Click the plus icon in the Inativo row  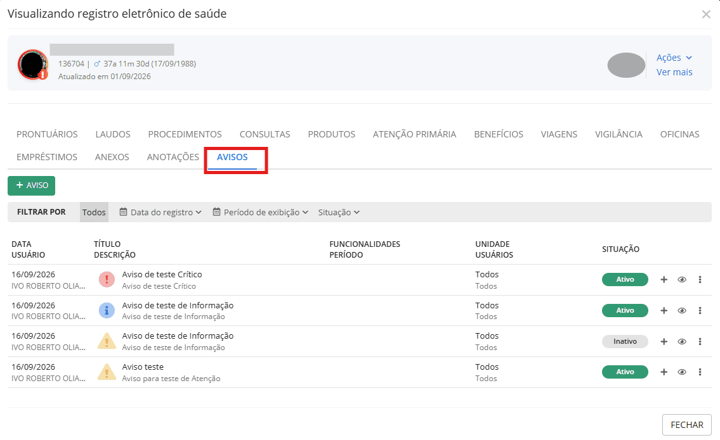point(664,341)
